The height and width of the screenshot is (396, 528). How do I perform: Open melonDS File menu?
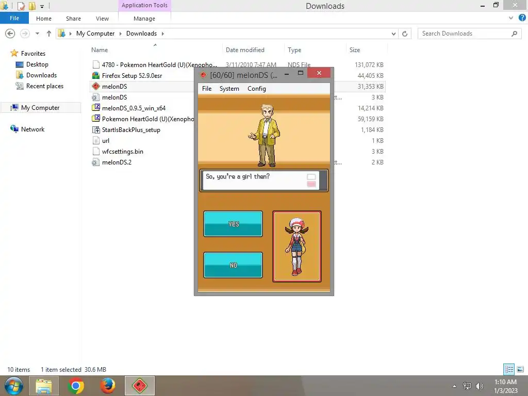coord(207,89)
